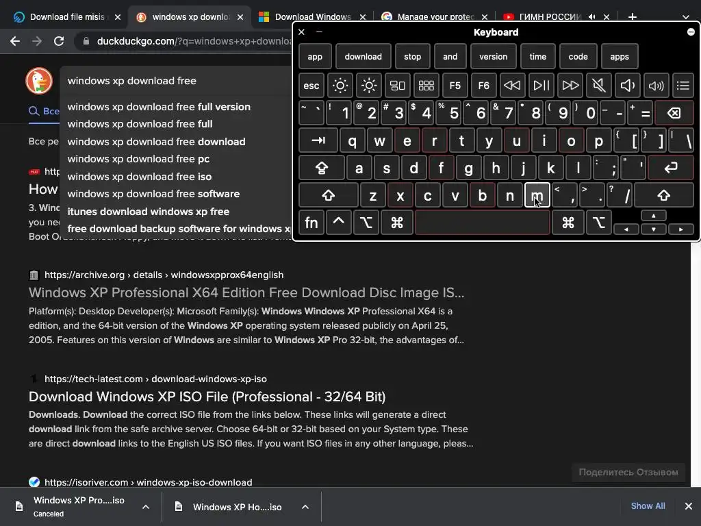Tap the down arrow key
Screen dimensions: 701x526
tap(654, 229)
